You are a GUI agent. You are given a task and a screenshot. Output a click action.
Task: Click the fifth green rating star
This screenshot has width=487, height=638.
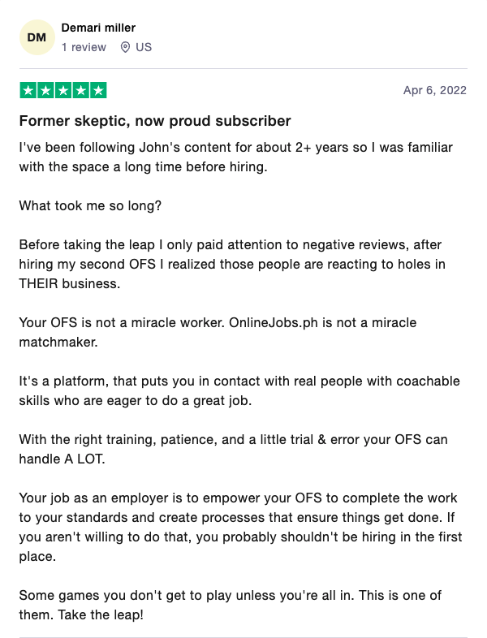(98, 90)
